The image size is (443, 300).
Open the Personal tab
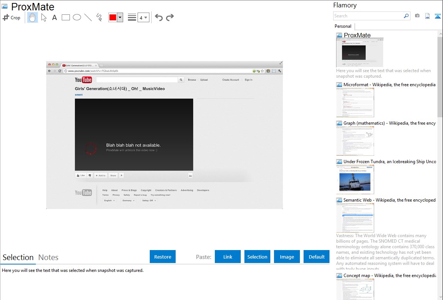click(343, 26)
